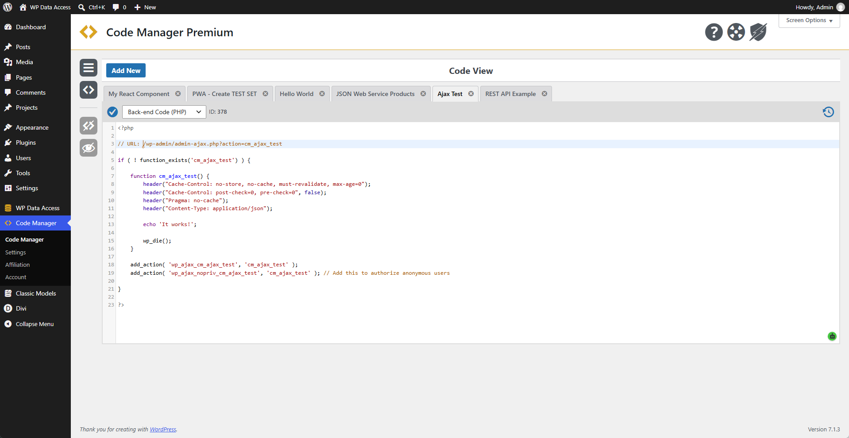Click the WordPress logo icon
Image resolution: width=849 pixels, height=438 pixels.
pos(8,7)
